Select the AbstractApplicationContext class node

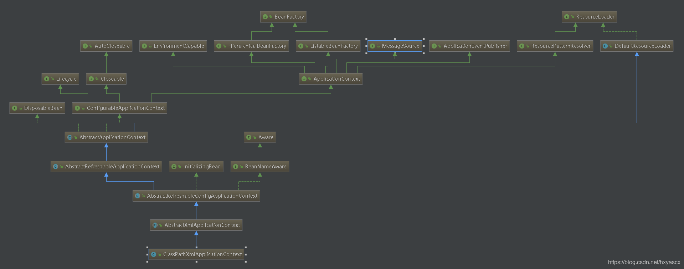(106, 137)
